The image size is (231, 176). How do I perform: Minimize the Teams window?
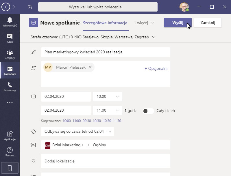pyautogui.click(x=199, y=7)
